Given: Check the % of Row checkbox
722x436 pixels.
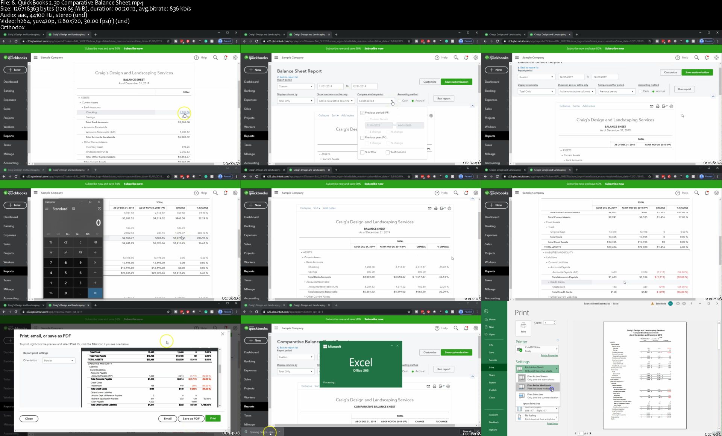Looking at the screenshot, I should tap(363, 152).
